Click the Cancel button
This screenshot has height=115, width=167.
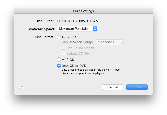click(x=113, y=87)
